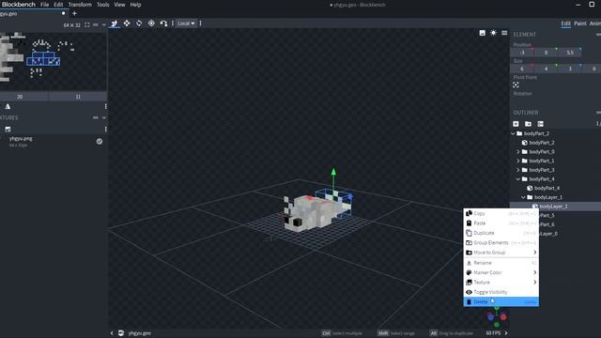This screenshot has height=338, width=601.
Task: Open the viewport hamburger menu
Action: tap(504, 33)
